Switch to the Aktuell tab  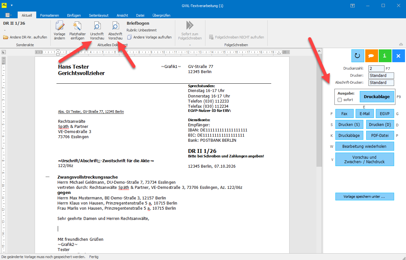click(x=27, y=15)
